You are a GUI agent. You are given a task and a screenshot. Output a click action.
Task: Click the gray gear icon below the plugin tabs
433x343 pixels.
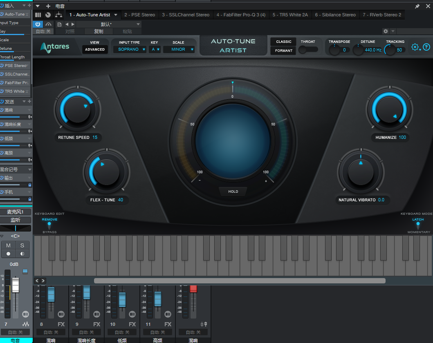tap(386, 31)
